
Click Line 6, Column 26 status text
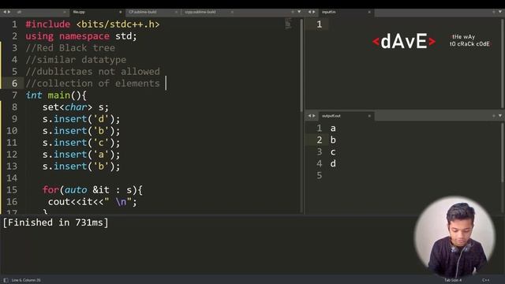26,280
